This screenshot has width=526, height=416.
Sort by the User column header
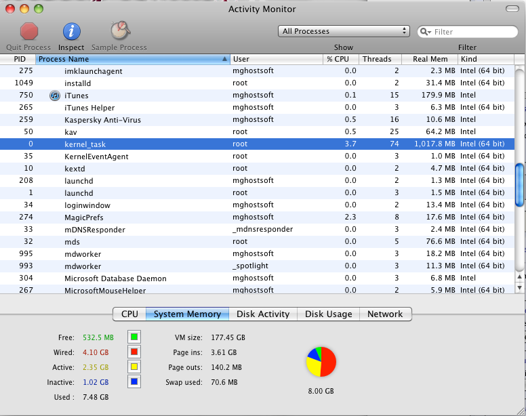(x=277, y=59)
